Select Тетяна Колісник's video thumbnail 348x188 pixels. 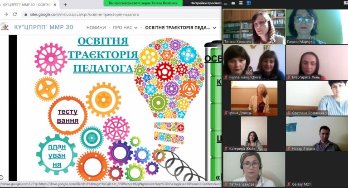(x=254, y=26)
